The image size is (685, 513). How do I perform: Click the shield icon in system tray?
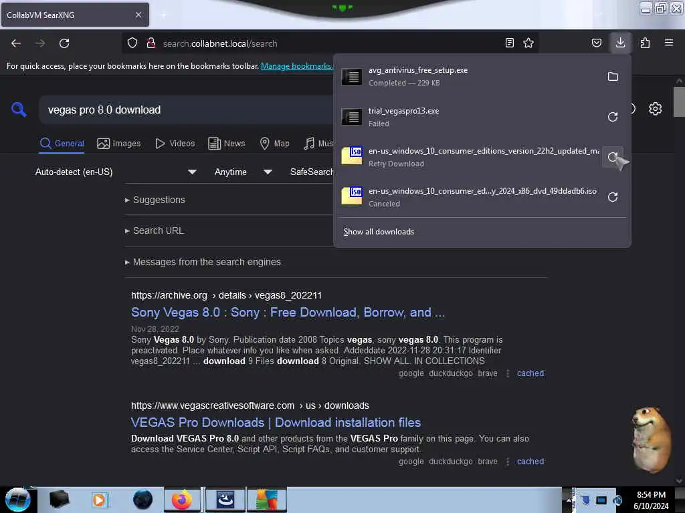tap(585, 500)
